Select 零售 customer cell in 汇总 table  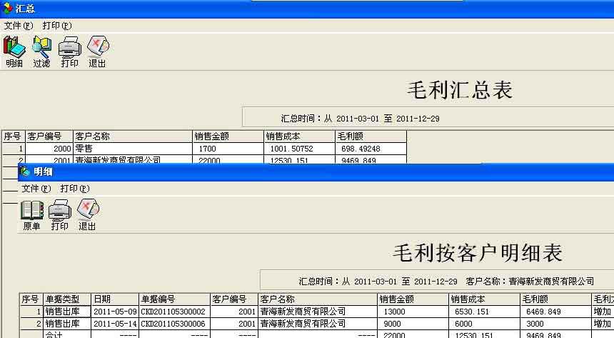click(133, 149)
